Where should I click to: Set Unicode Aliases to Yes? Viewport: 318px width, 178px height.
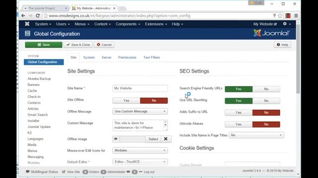238,124
